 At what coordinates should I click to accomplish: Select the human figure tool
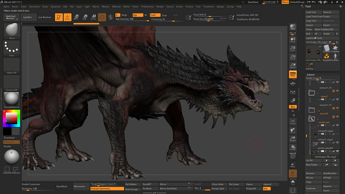pos(335,57)
